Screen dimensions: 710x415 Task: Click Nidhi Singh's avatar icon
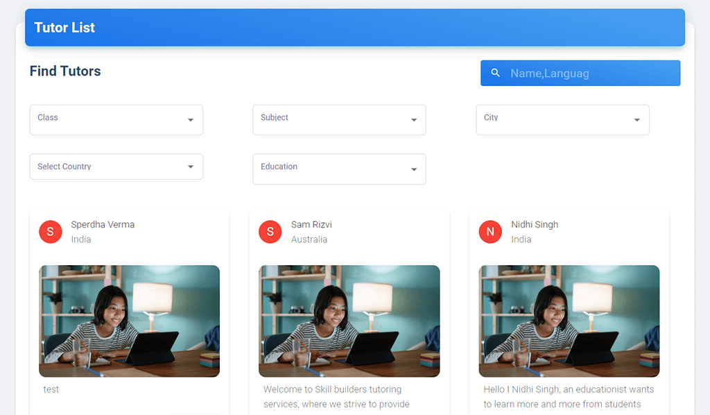(x=490, y=232)
